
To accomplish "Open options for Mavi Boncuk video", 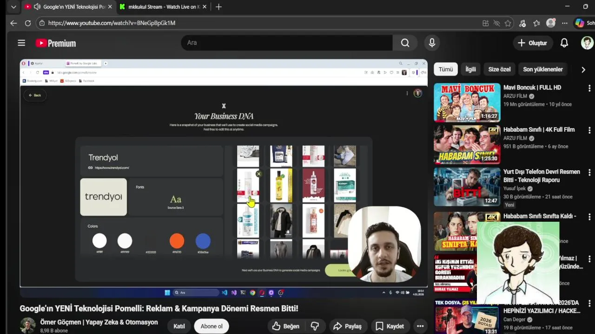I will [x=589, y=88].
